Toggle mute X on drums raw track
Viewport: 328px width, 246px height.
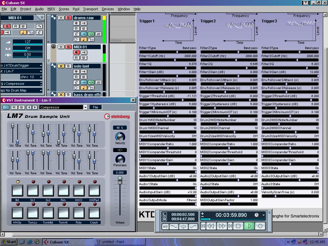pos(61,18)
